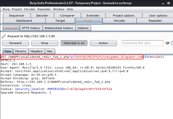Click the Request to http://192.168.1.5:80 label
The width and height of the screenshot is (173, 119).
click(31, 36)
